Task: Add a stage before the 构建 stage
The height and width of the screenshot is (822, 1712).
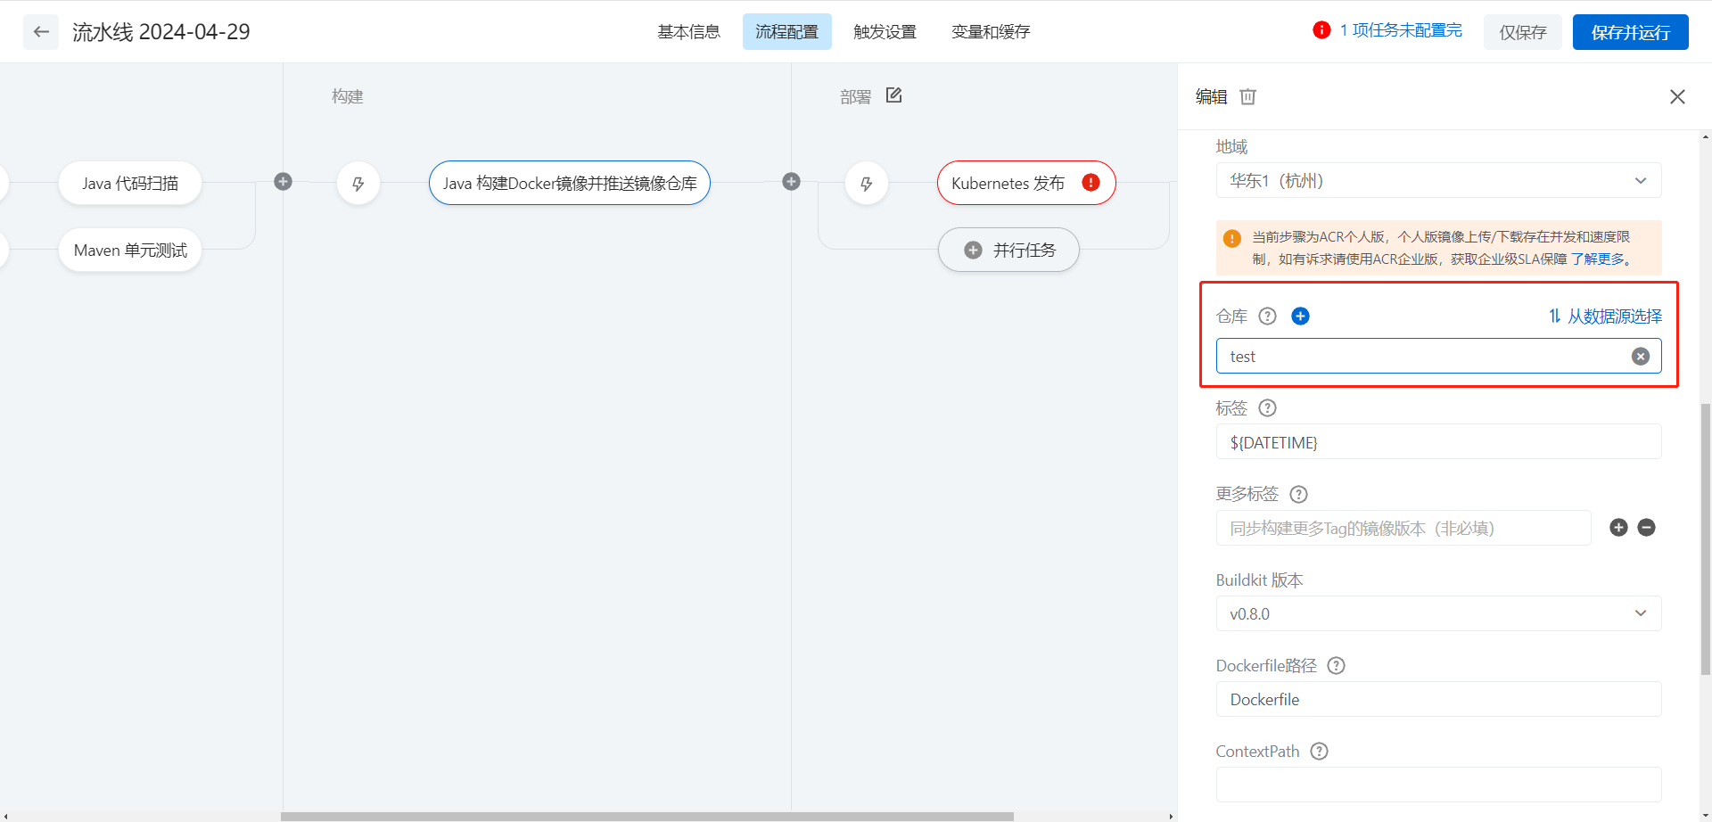Action: [x=284, y=182]
